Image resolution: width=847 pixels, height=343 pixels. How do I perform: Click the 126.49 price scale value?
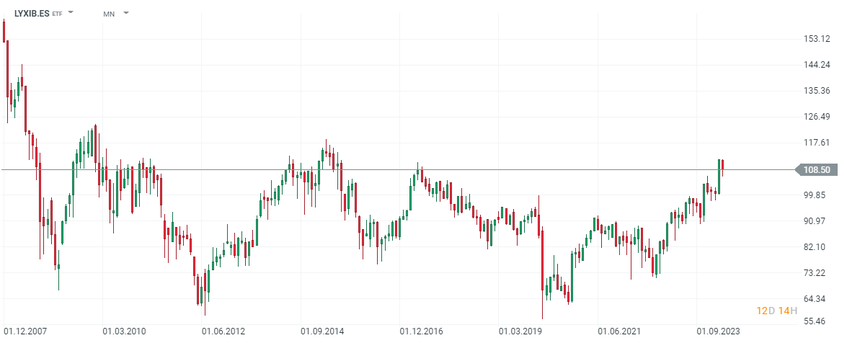click(x=816, y=117)
